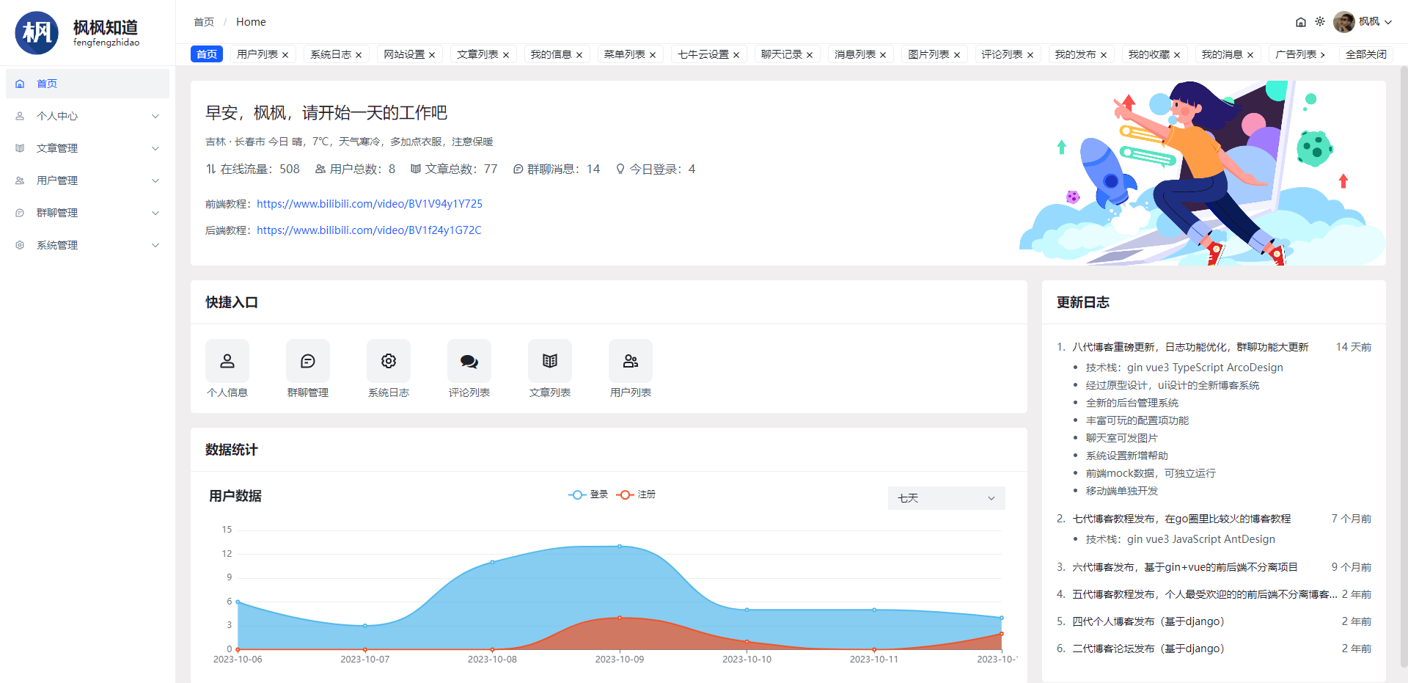Viewport: 1408px width, 683px height.
Task: Click the 2023-10-09 peak data point
Action: 620,547
